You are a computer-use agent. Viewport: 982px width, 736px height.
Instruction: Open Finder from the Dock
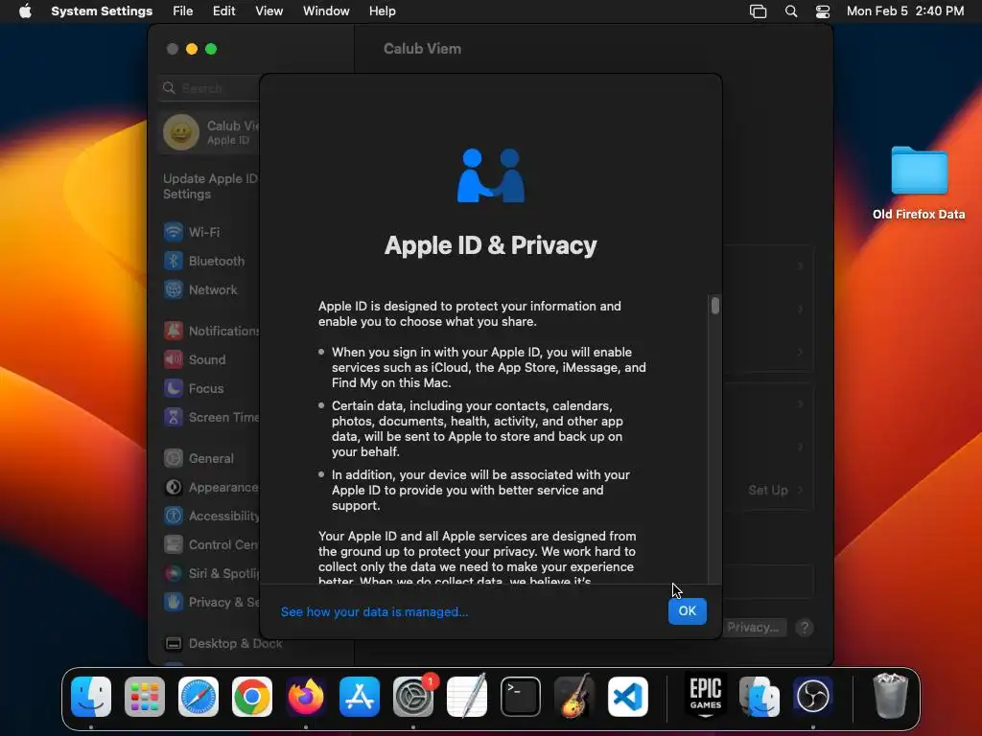[91, 697]
